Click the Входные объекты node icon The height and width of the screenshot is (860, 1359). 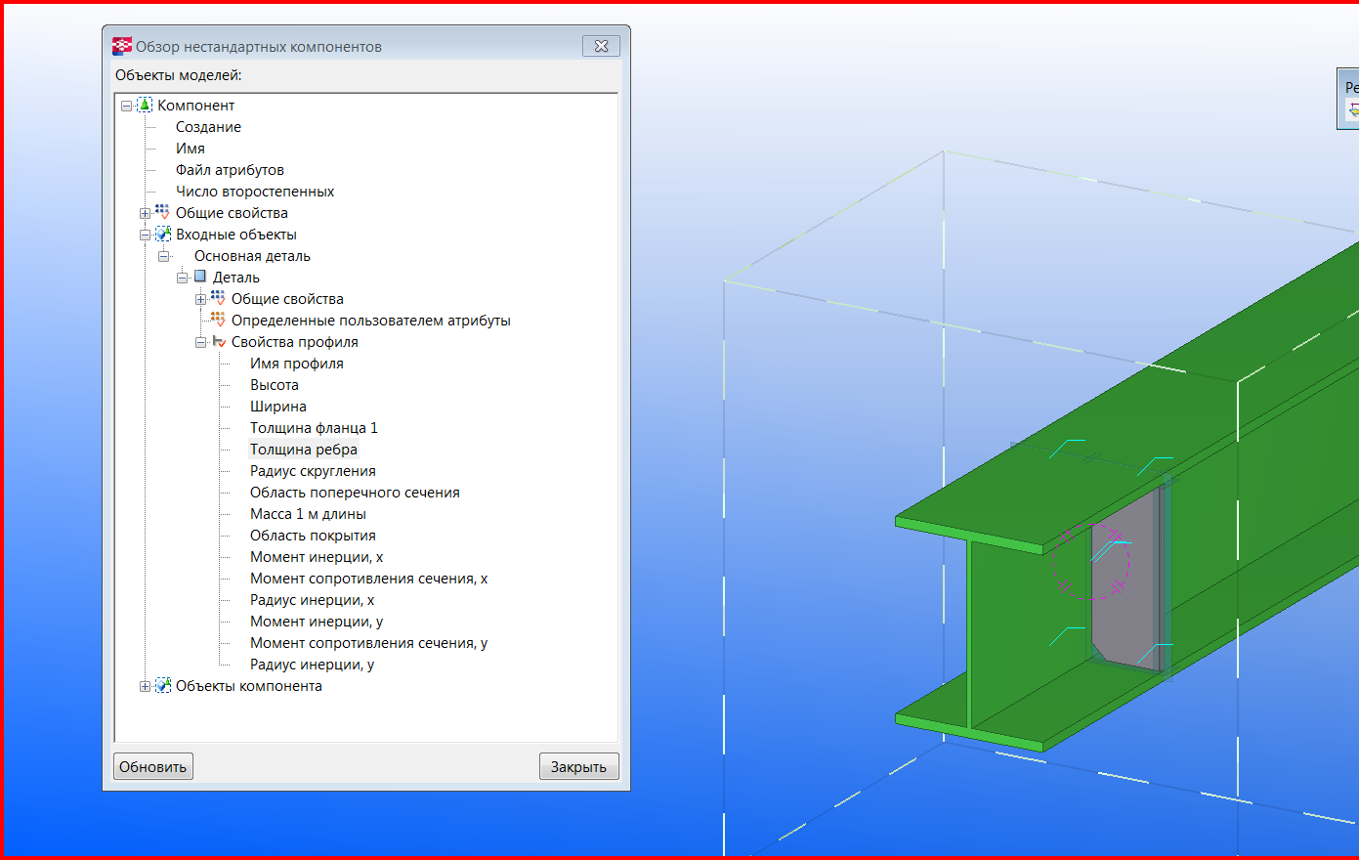163,235
